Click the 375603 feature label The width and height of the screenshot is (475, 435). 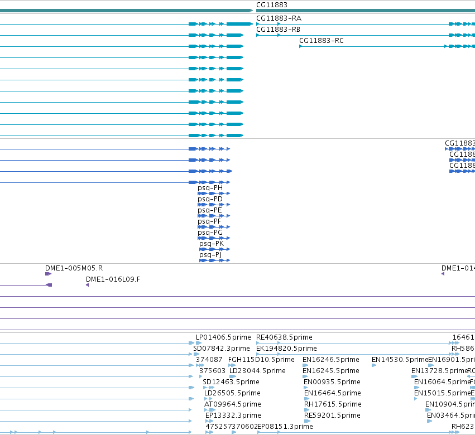tap(212, 371)
